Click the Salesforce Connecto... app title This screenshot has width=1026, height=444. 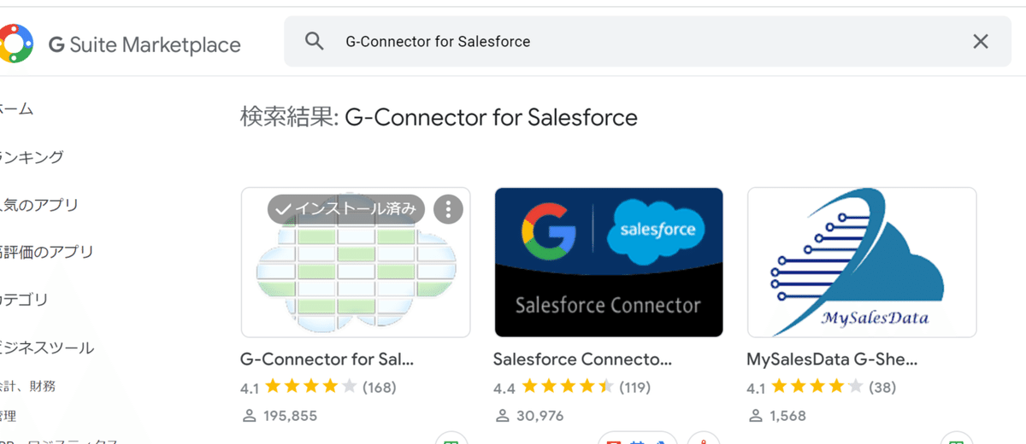click(x=582, y=359)
